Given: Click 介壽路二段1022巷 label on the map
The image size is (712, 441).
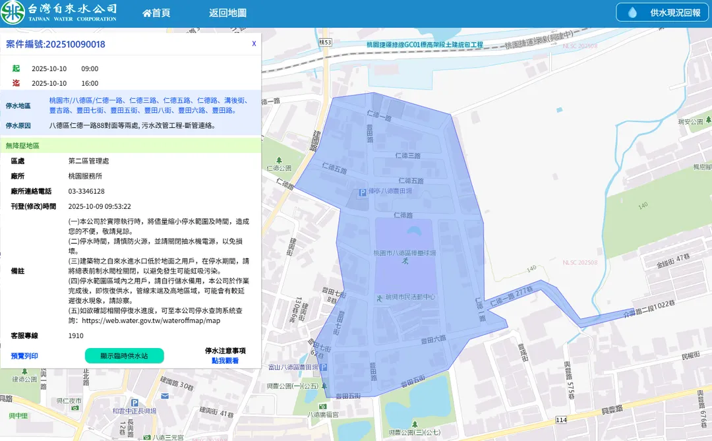Looking at the screenshot, I should (649, 309).
